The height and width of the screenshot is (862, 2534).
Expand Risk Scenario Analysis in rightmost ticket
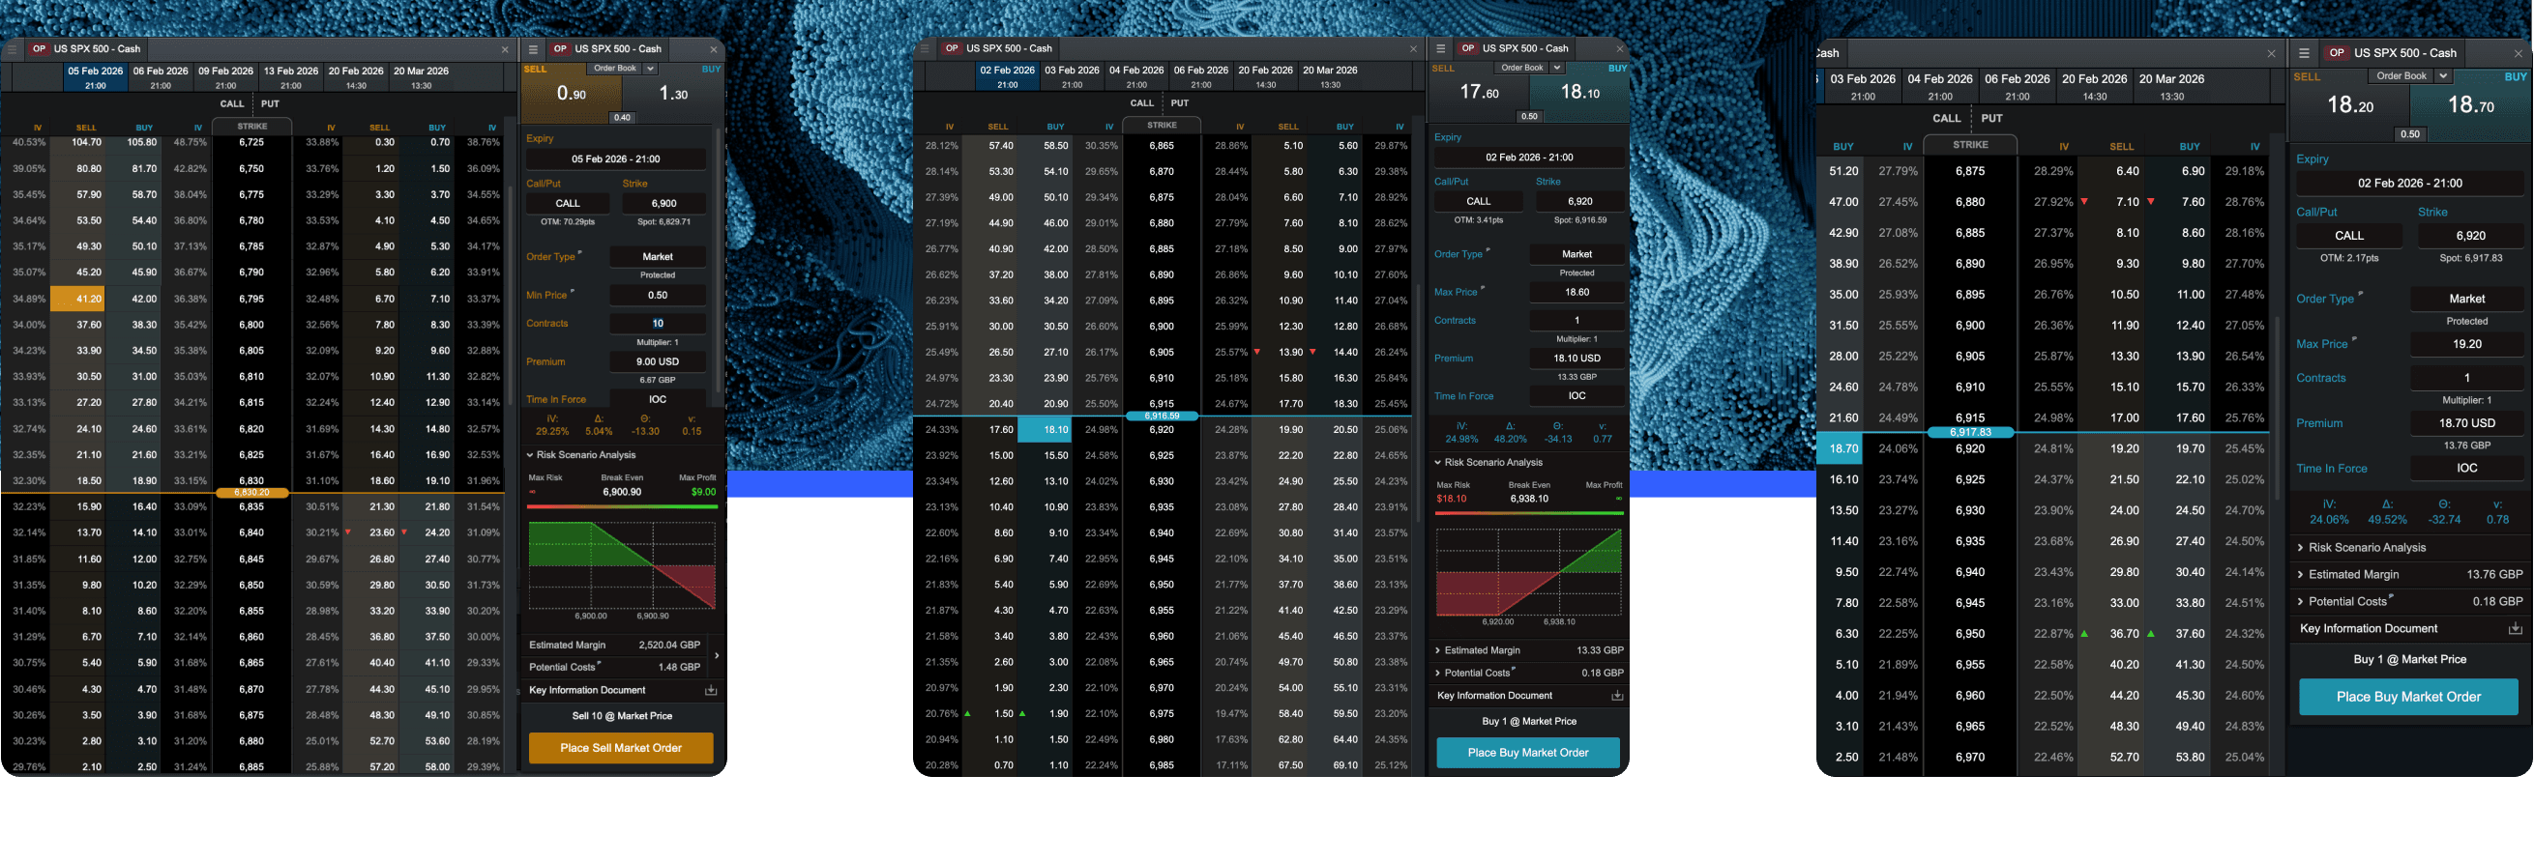[x=2366, y=548]
